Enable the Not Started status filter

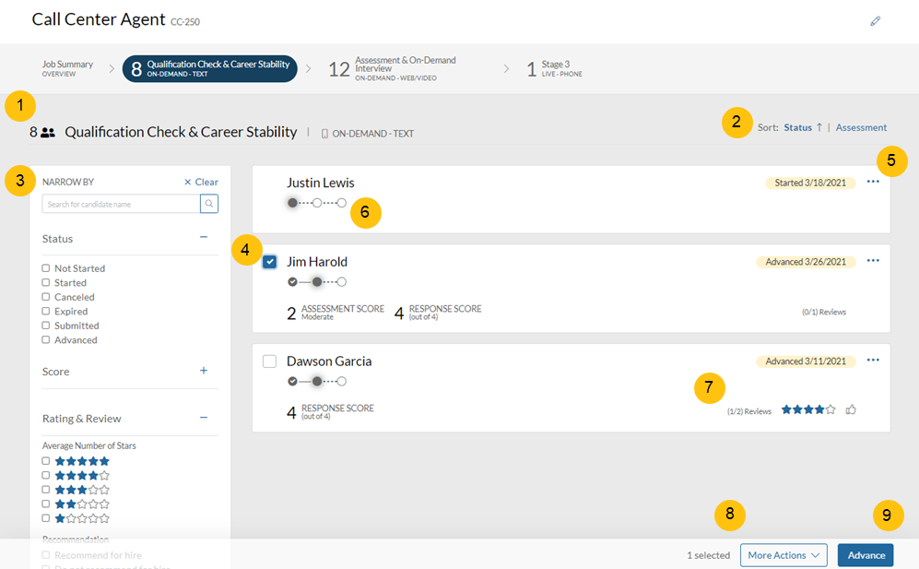pyautogui.click(x=46, y=268)
